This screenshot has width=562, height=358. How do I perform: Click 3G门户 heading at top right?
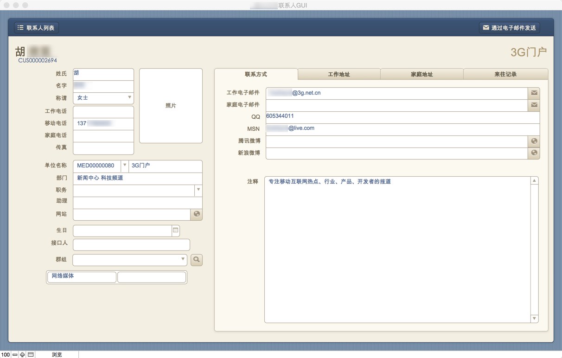[529, 52]
